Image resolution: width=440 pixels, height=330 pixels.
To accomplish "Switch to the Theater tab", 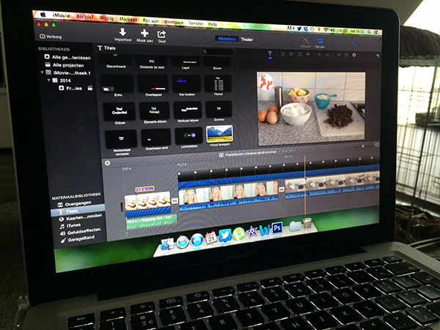I will point(247,40).
